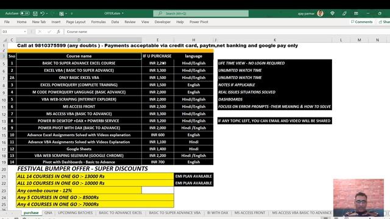The width and height of the screenshot is (390, 219).
Task: Open the QNA sheet tab
Action: coord(48,213)
